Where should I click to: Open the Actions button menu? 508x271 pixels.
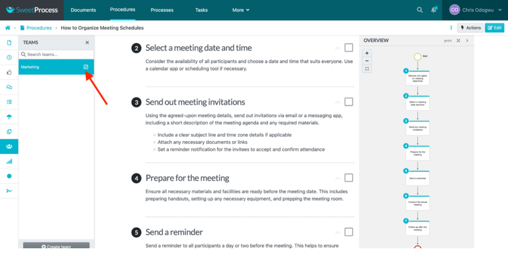pyautogui.click(x=470, y=28)
